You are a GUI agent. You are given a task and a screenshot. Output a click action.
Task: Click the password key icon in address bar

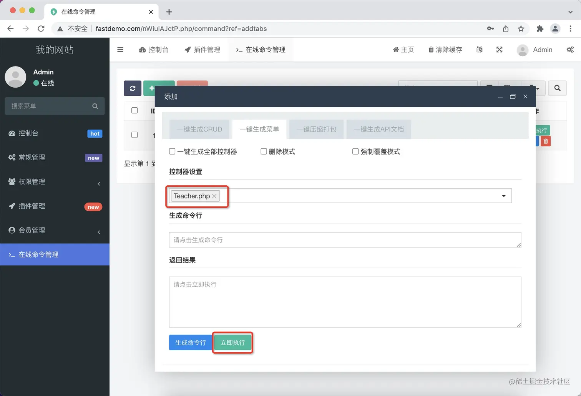tap(490, 29)
